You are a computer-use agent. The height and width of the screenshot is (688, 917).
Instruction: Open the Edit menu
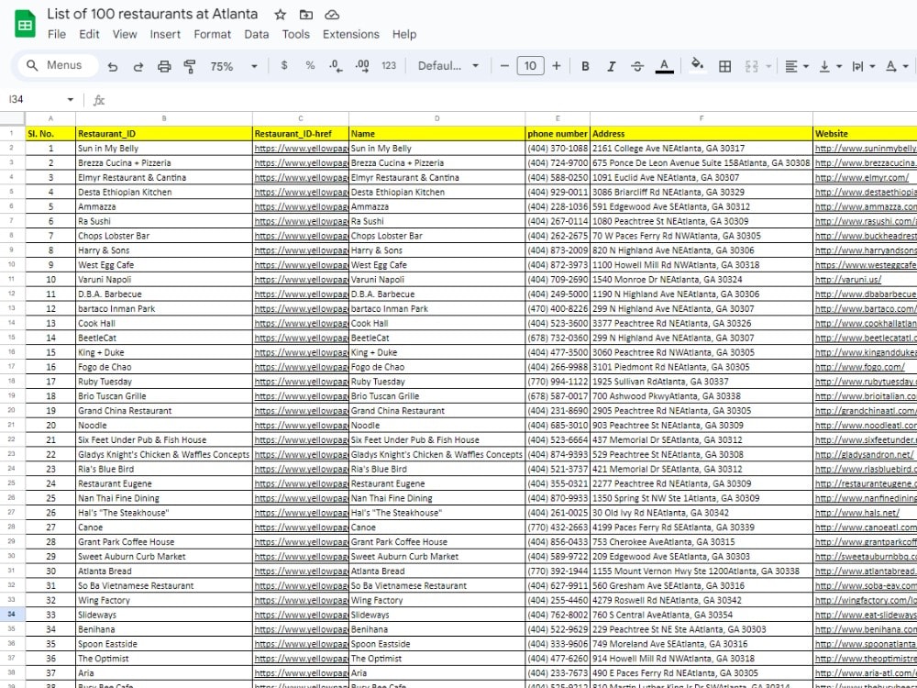[x=90, y=35]
